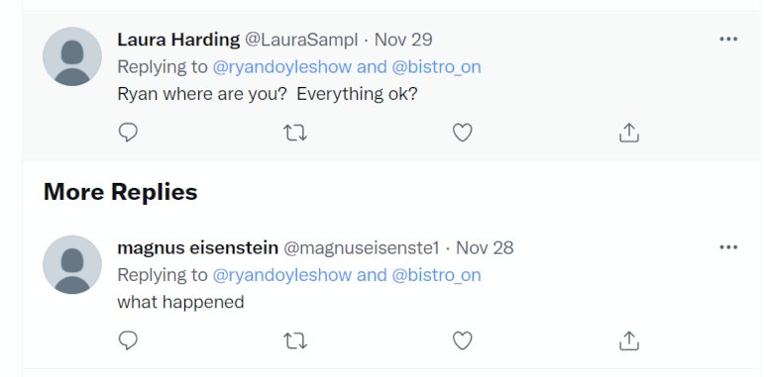Open the Nov 28 tweet timestamp

click(485, 248)
